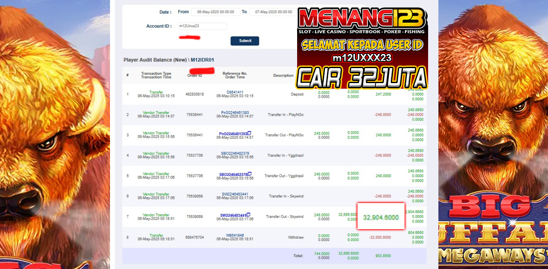Select the 'Player Audit Balance (New)' heading
This screenshot has width=548, height=269.
pos(155,60)
